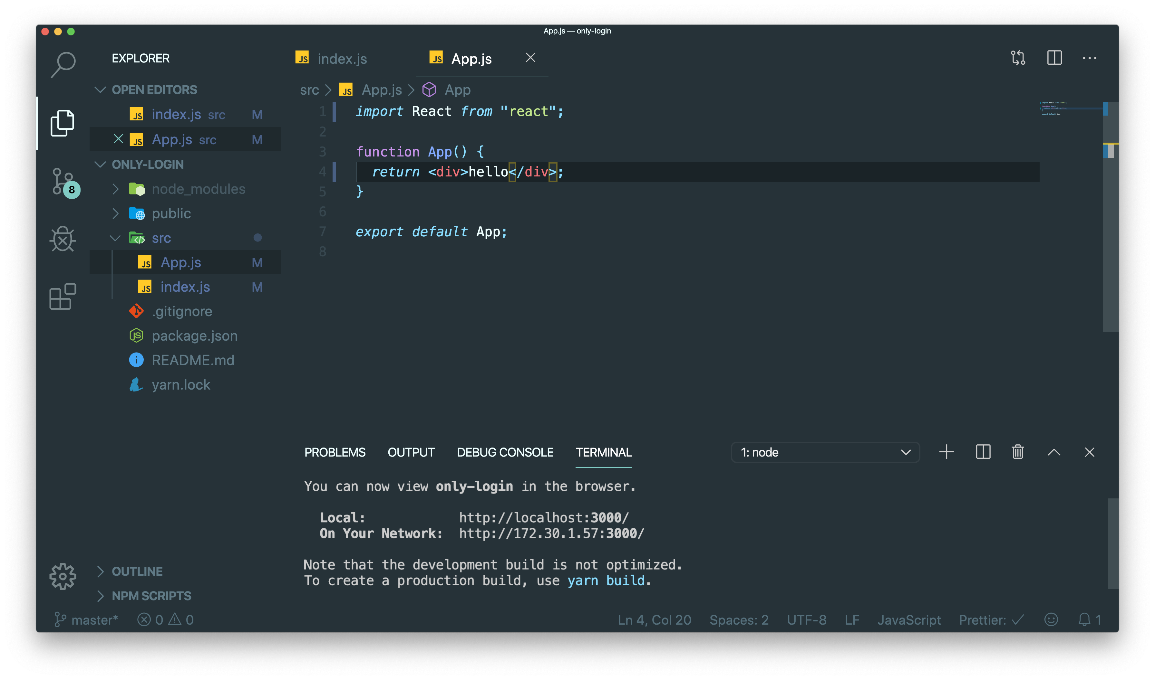The width and height of the screenshot is (1155, 680).
Task: Maximize the panel with the up chevron
Action: [1054, 452]
